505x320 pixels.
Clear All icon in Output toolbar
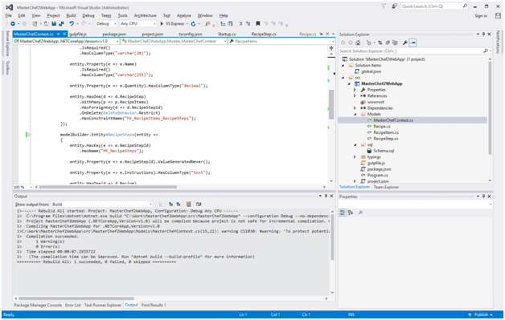point(189,205)
